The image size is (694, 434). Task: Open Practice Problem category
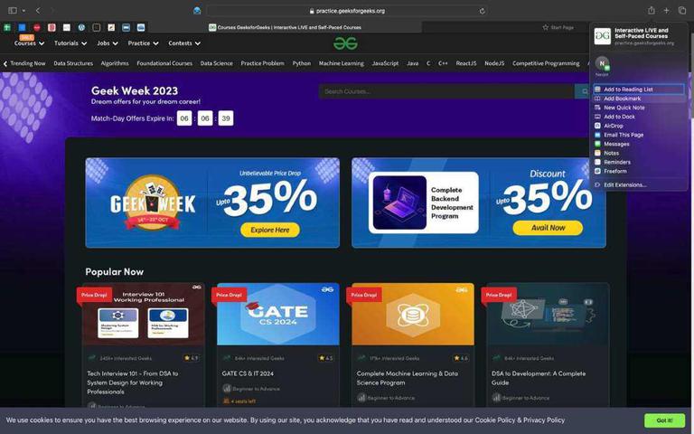tap(262, 63)
